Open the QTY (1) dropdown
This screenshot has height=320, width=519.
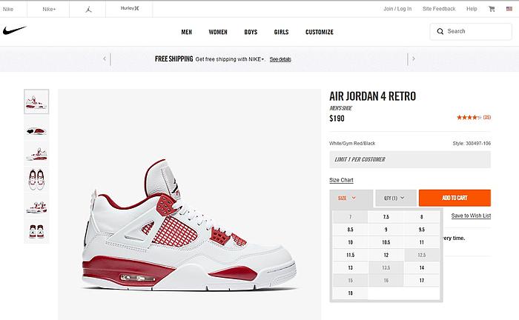pyautogui.click(x=395, y=198)
